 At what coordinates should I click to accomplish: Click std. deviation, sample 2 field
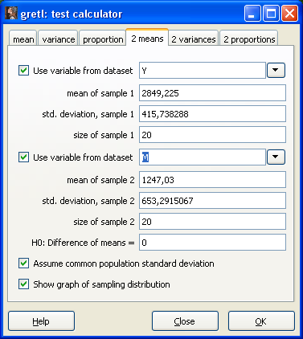pyautogui.click(x=212, y=201)
